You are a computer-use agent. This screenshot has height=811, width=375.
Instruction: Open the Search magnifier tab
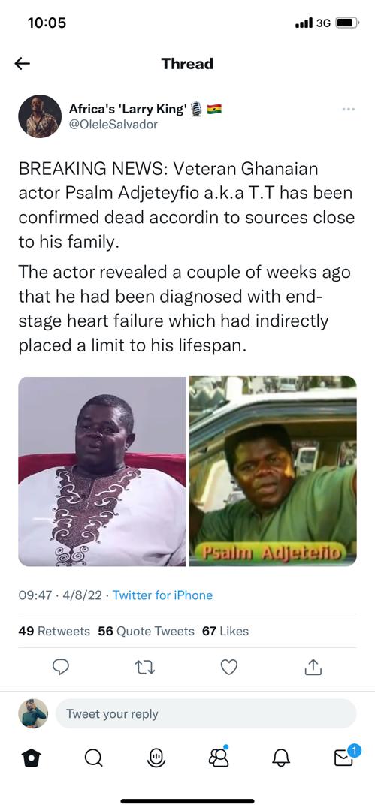92,758
